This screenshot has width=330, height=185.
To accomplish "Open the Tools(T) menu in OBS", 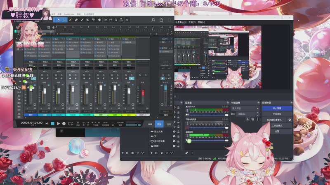I will (192, 22).
